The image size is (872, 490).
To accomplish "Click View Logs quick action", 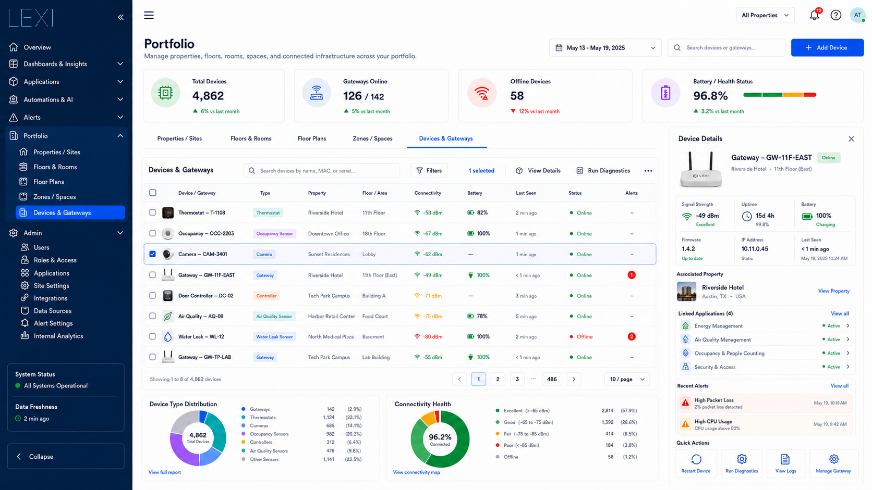I will (785, 463).
